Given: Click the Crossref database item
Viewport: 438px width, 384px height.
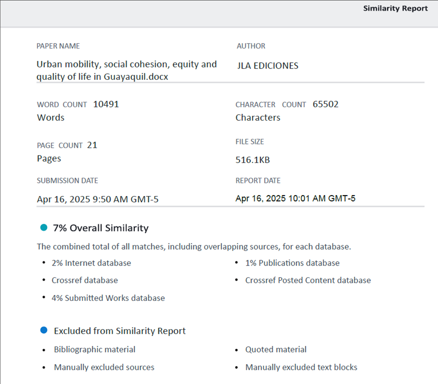Looking at the screenshot, I should 85,281.
